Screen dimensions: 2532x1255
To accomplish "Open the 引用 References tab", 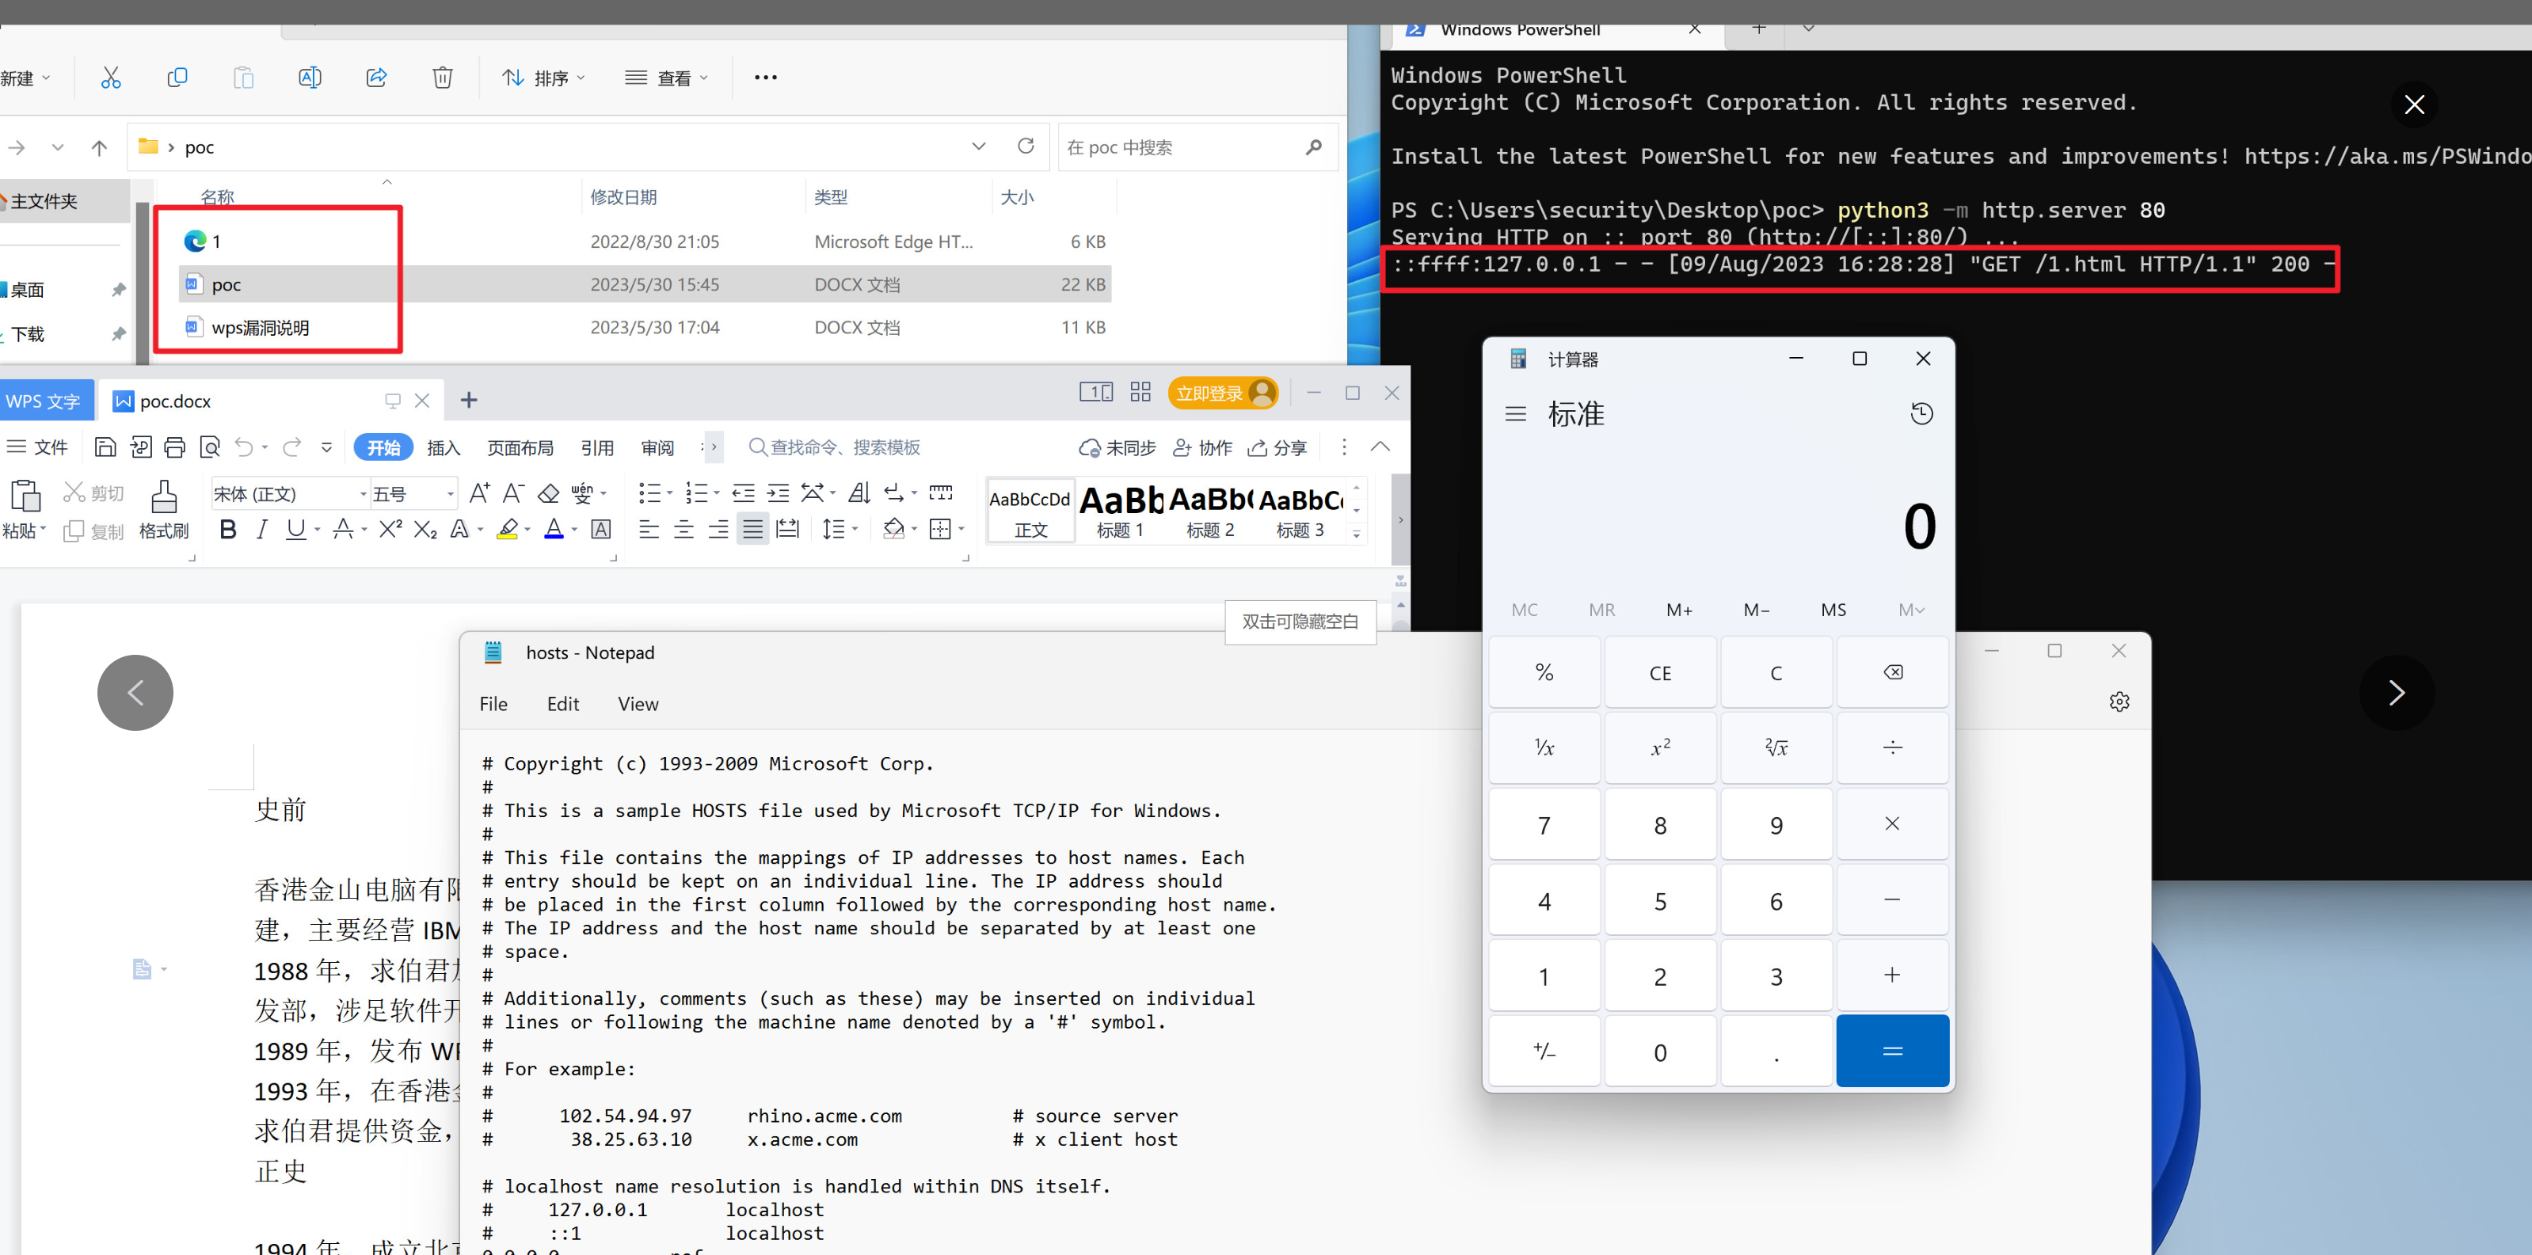I will 596,448.
